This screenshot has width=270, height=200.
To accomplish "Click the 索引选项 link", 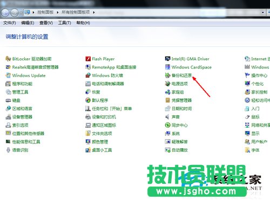I will 21,125.
